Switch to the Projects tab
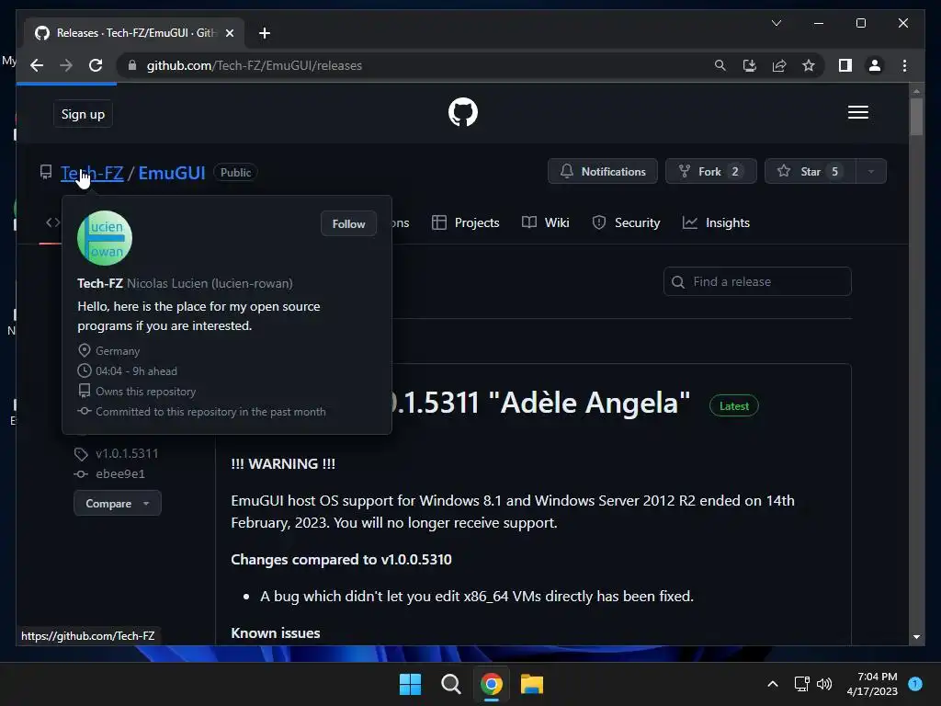The height and width of the screenshot is (706, 941). point(466,222)
